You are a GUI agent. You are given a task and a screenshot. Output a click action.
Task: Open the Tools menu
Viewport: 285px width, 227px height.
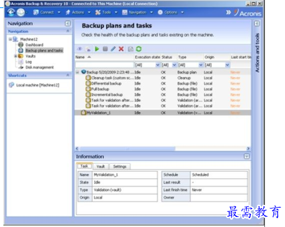coord(106,12)
